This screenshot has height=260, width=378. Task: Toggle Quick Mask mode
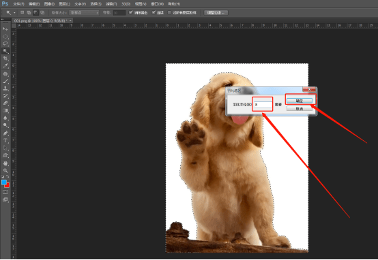(x=5, y=192)
